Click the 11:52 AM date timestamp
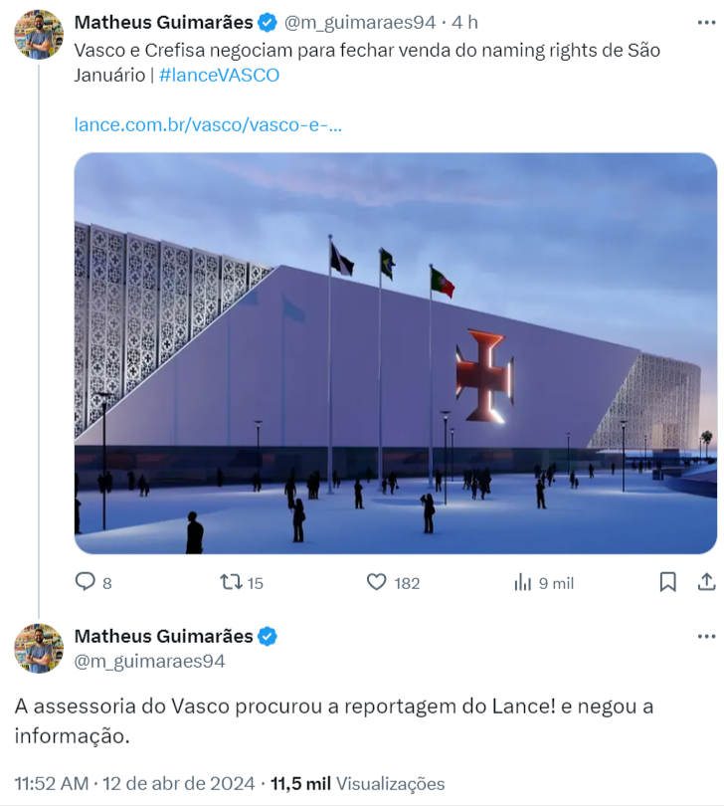724x806 pixels. 134,783
